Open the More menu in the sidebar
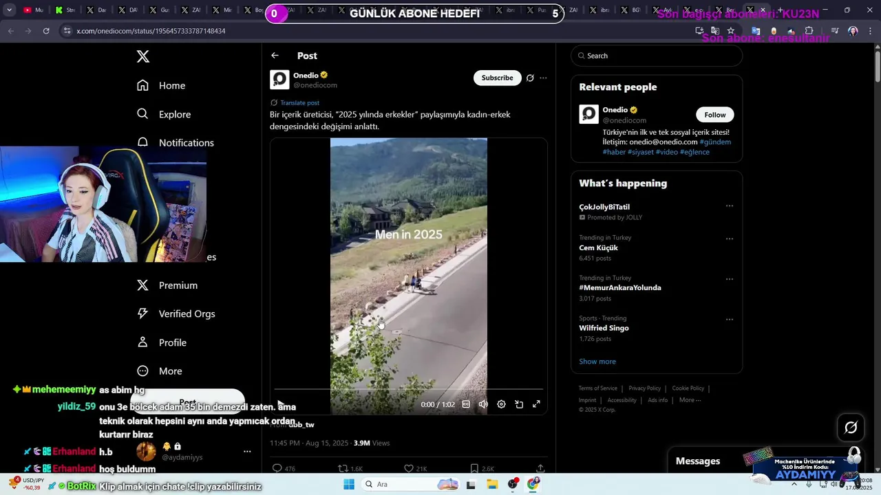The image size is (881, 495). click(160, 371)
